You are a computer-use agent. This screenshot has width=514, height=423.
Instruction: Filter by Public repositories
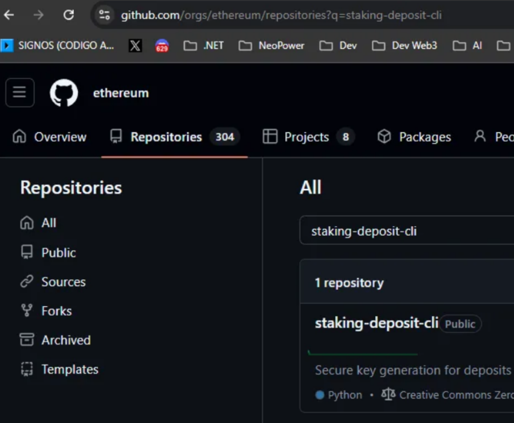(58, 253)
